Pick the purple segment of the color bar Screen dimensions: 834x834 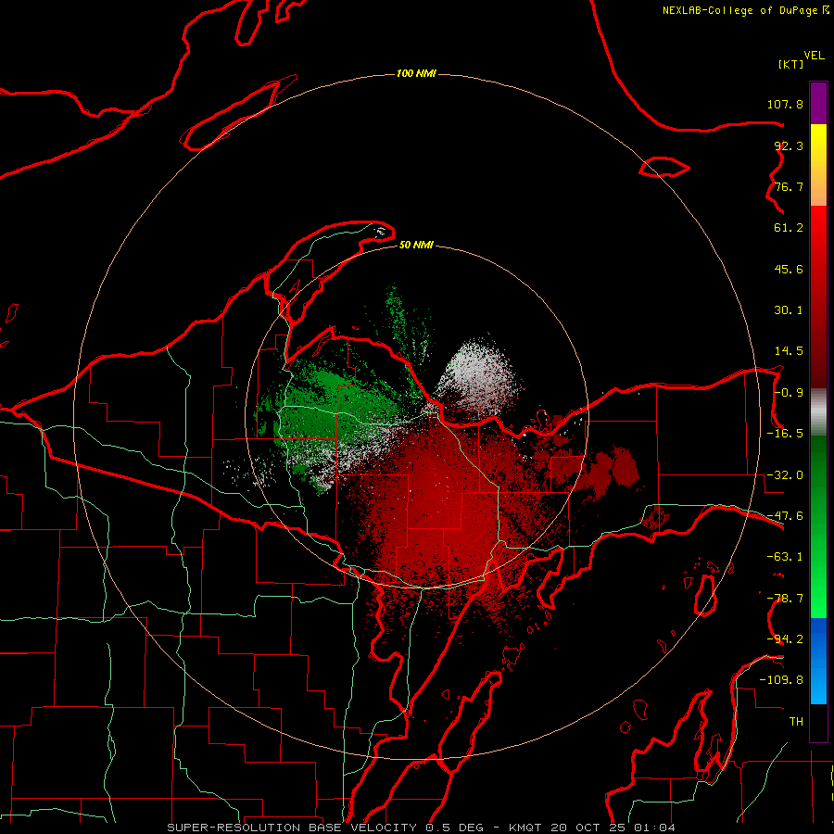pyautogui.click(x=818, y=103)
